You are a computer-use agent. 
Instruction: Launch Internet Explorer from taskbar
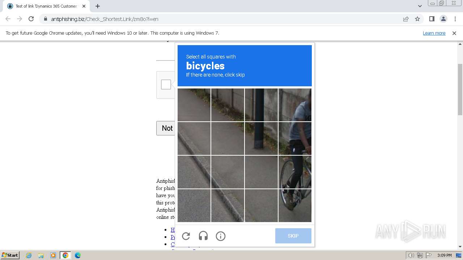point(29,255)
